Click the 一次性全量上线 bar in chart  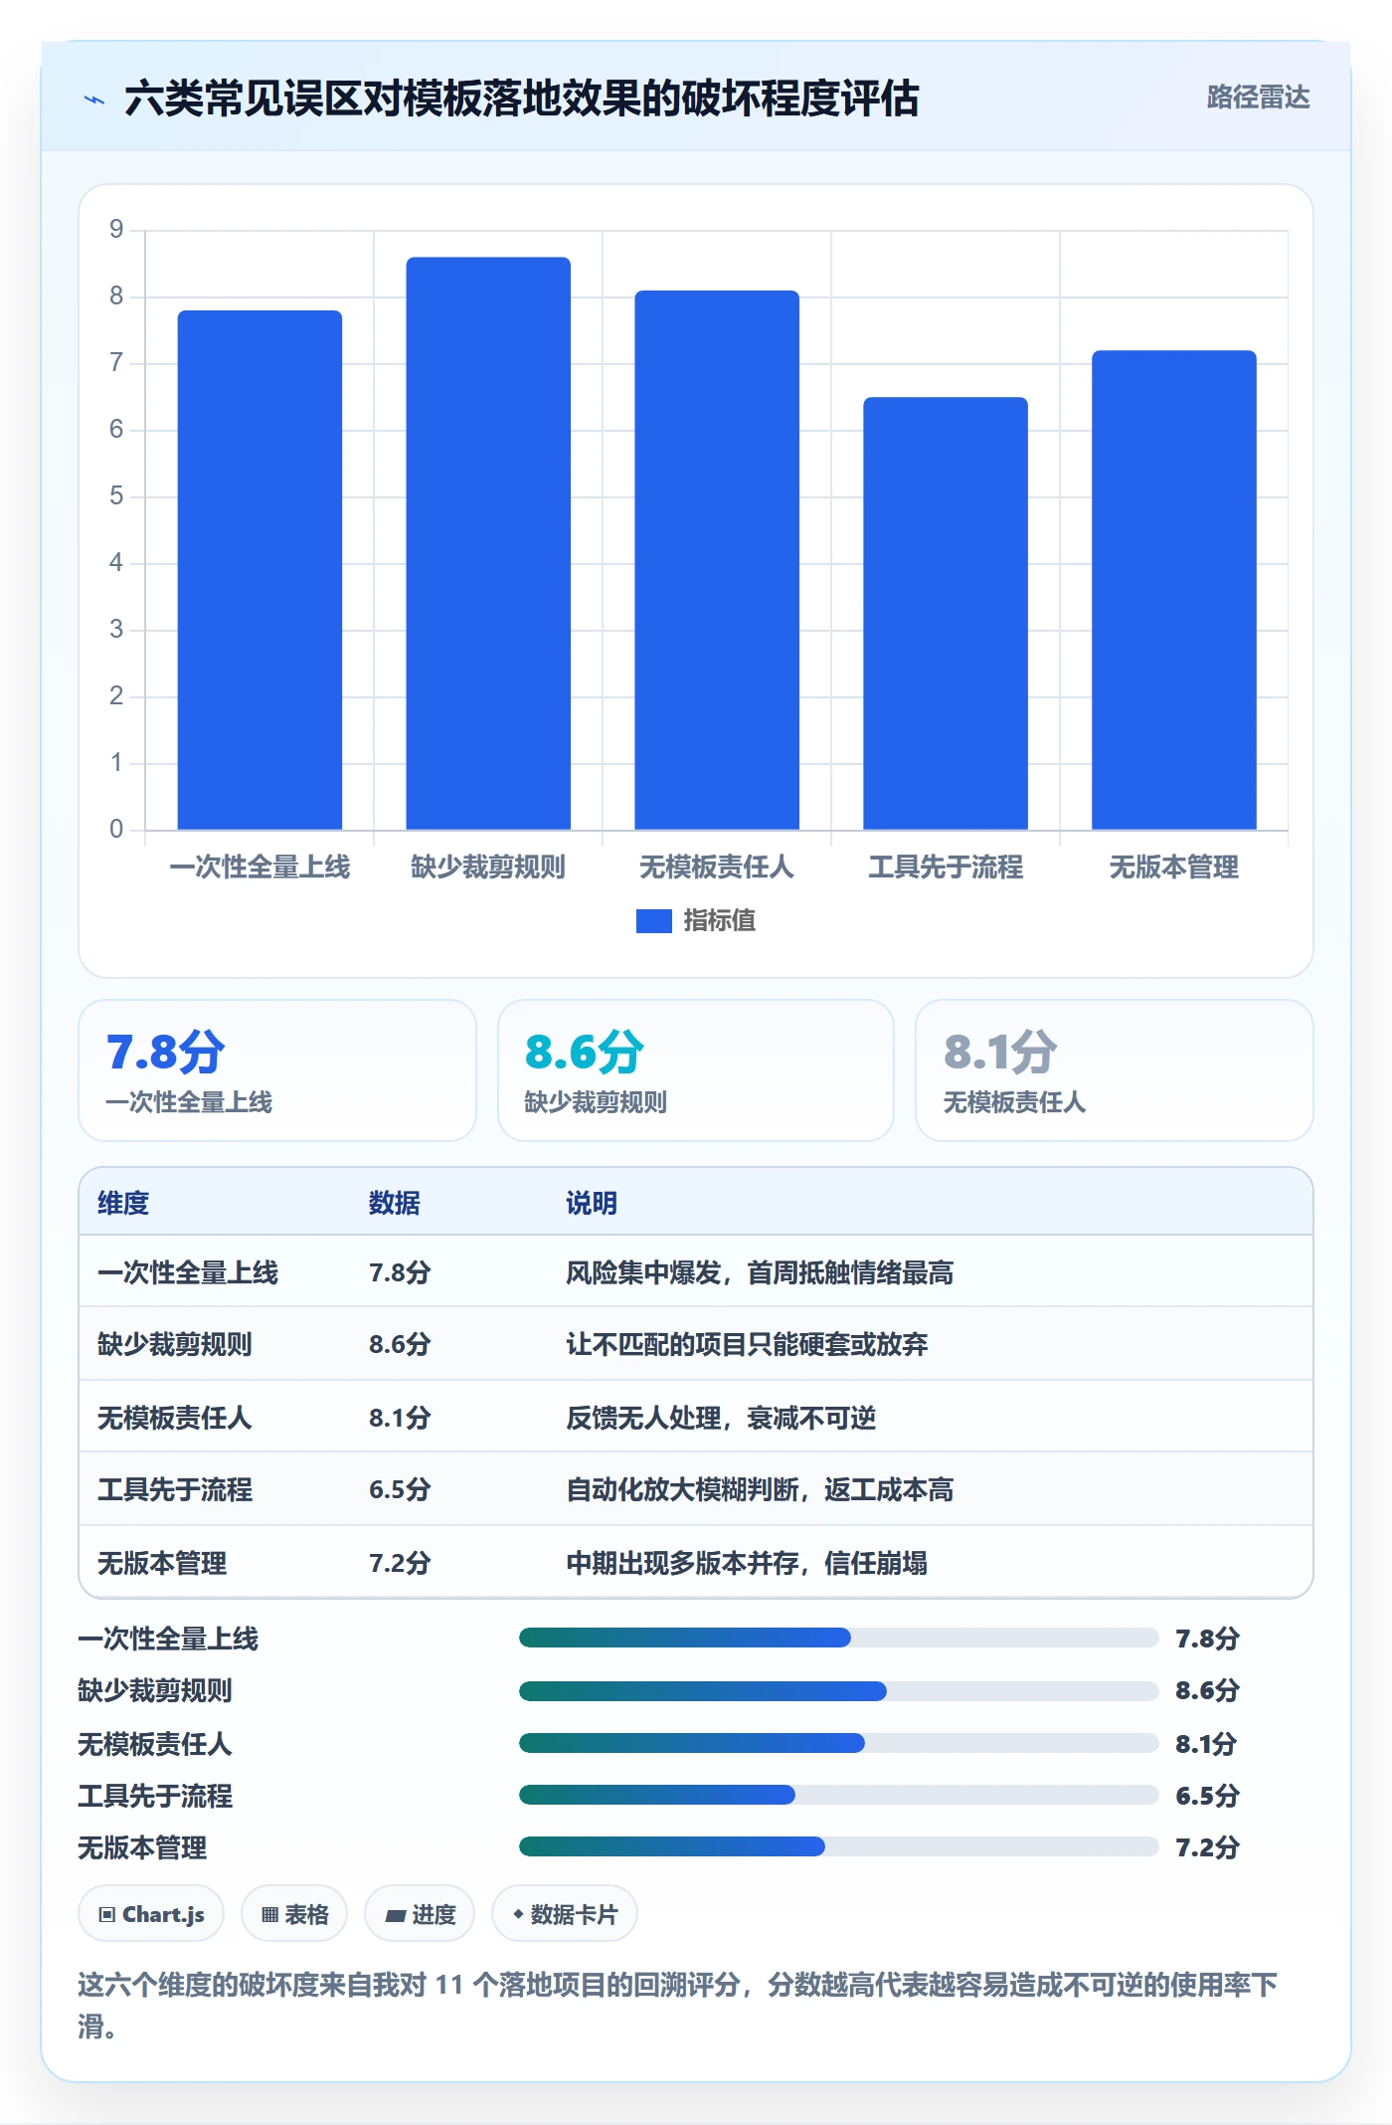[x=260, y=570]
